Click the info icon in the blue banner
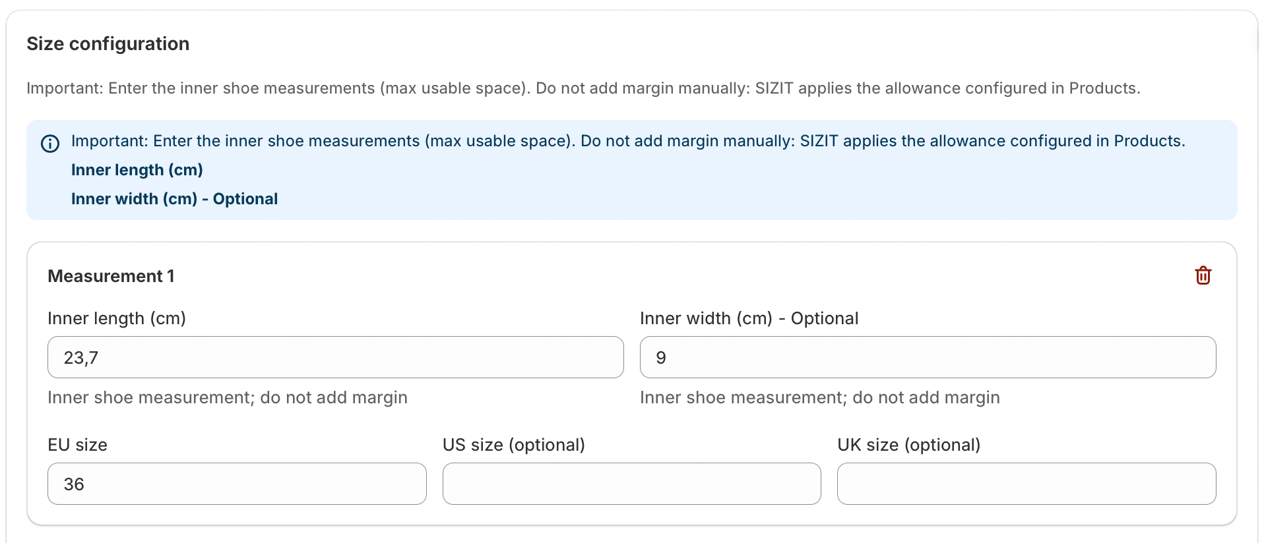 [x=50, y=143]
